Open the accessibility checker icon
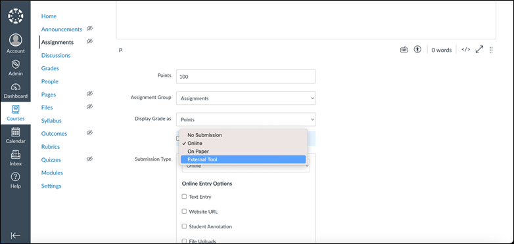Viewport: 514px width, 244px height. (x=417, y=49)
